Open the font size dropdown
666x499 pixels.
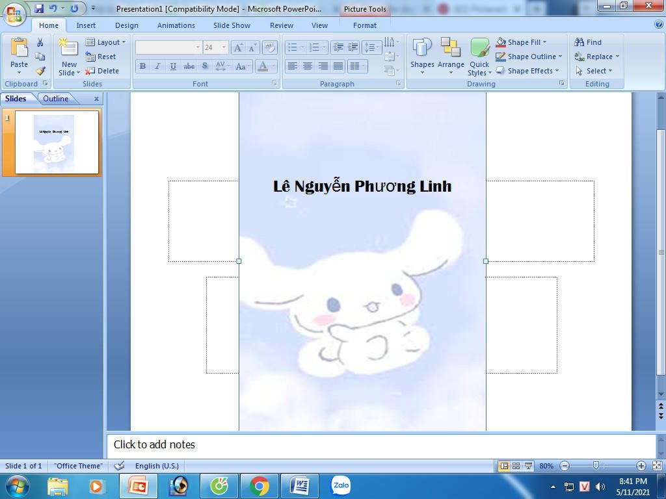(224, 47)
